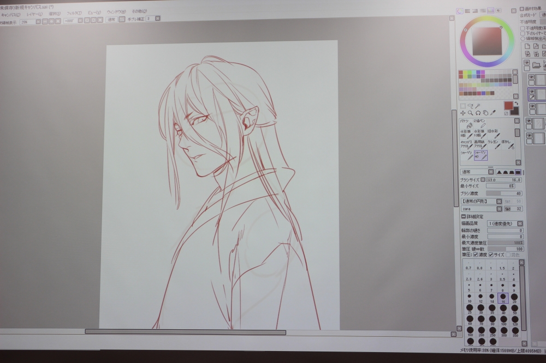Choose the 旧水彩 brush
The width and height of the screenshot is (546, 363).
tap(494, 134)
